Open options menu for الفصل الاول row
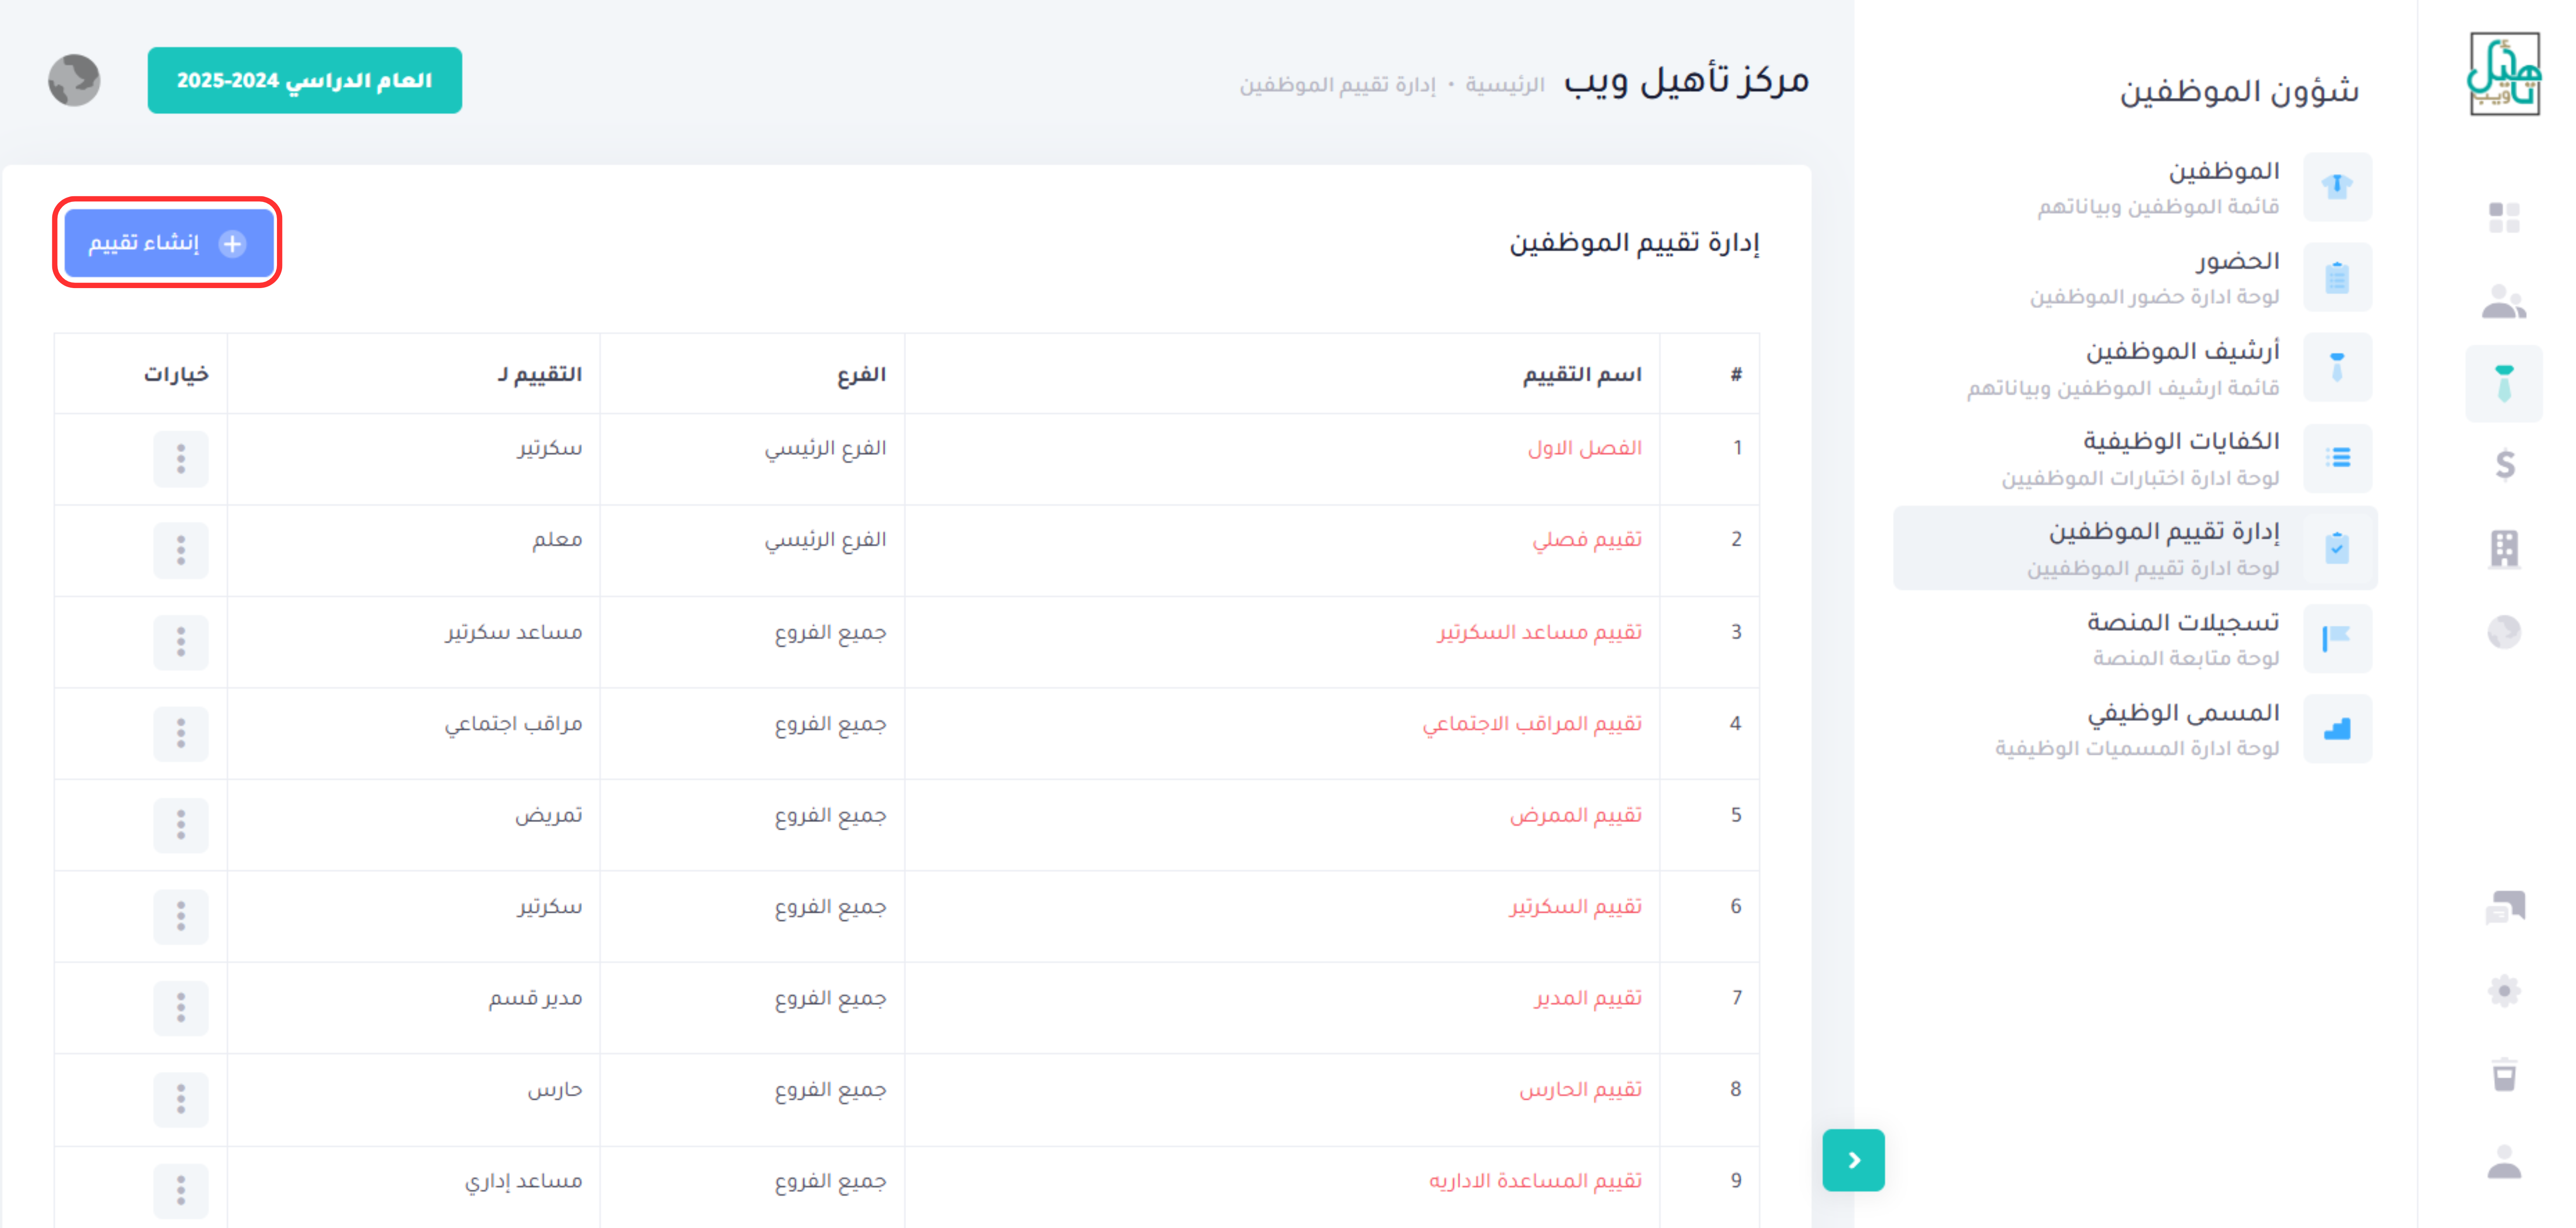Viewport: 2576px width, 1228px height. click(181, 459)
